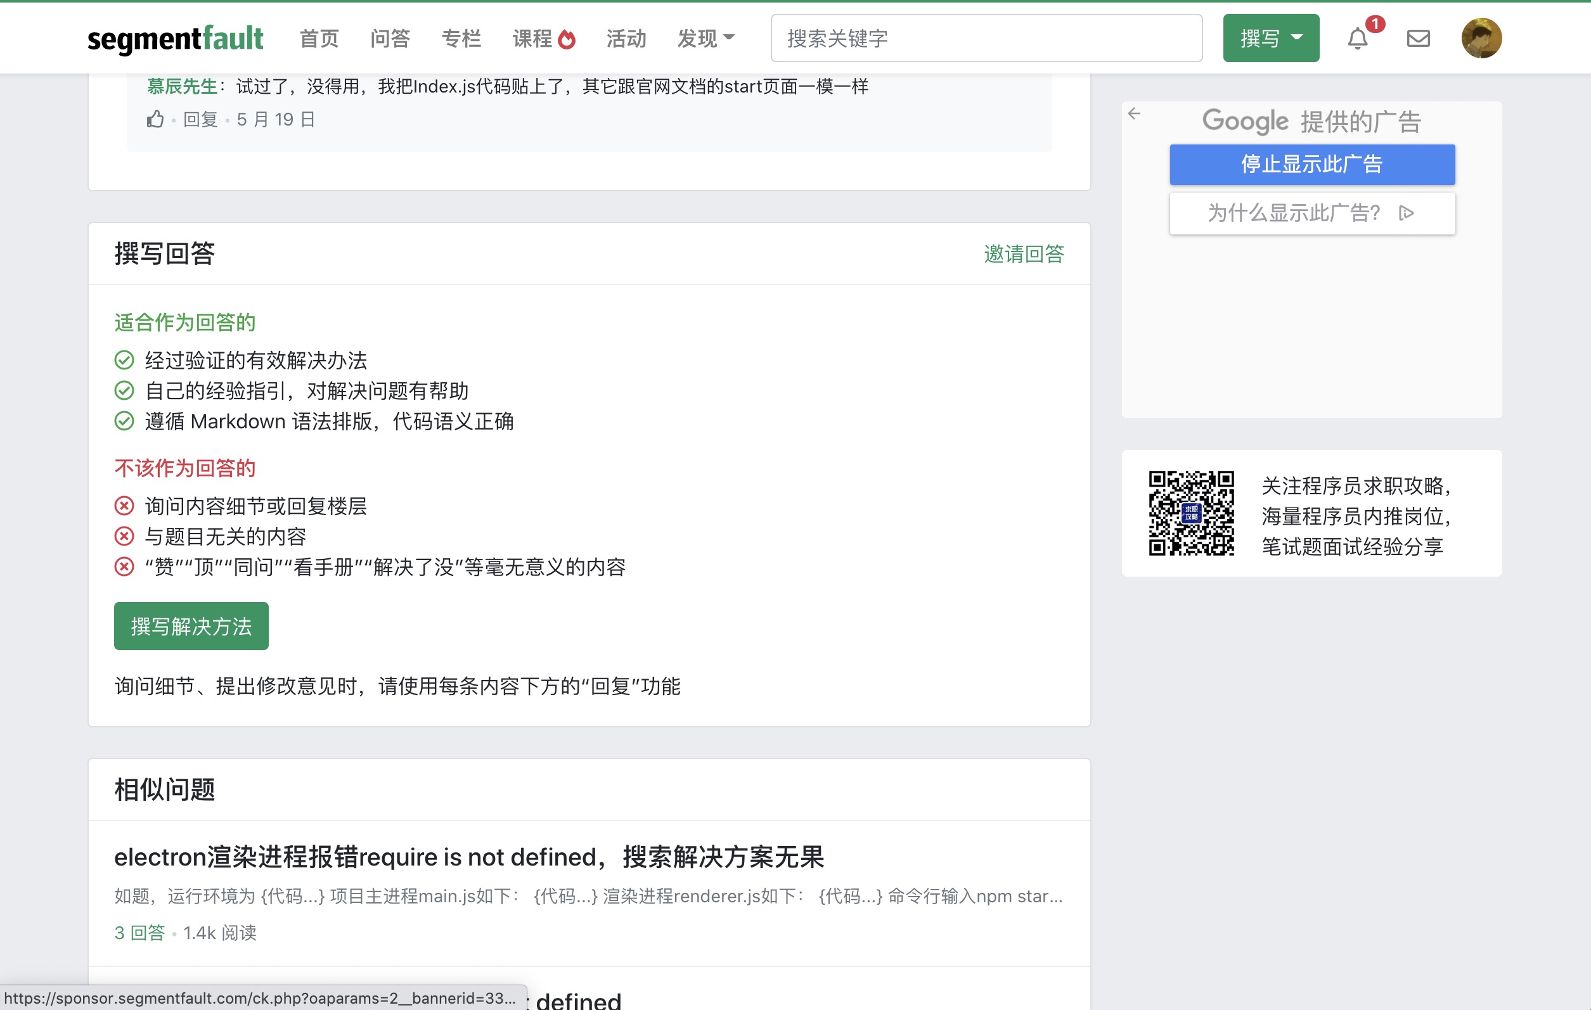Open the messages envelope icon
This screenshot has height=1010, width=1591.
(x=1418, y=39)
